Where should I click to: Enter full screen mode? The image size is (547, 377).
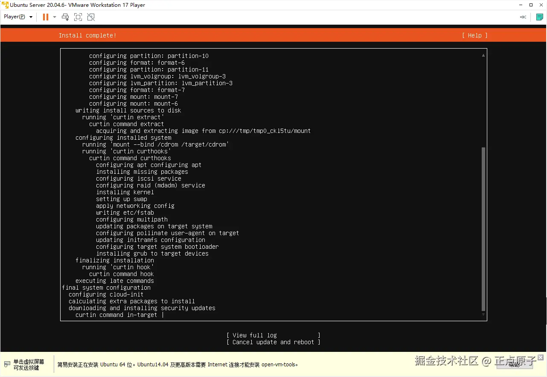[x=78, y=17]
